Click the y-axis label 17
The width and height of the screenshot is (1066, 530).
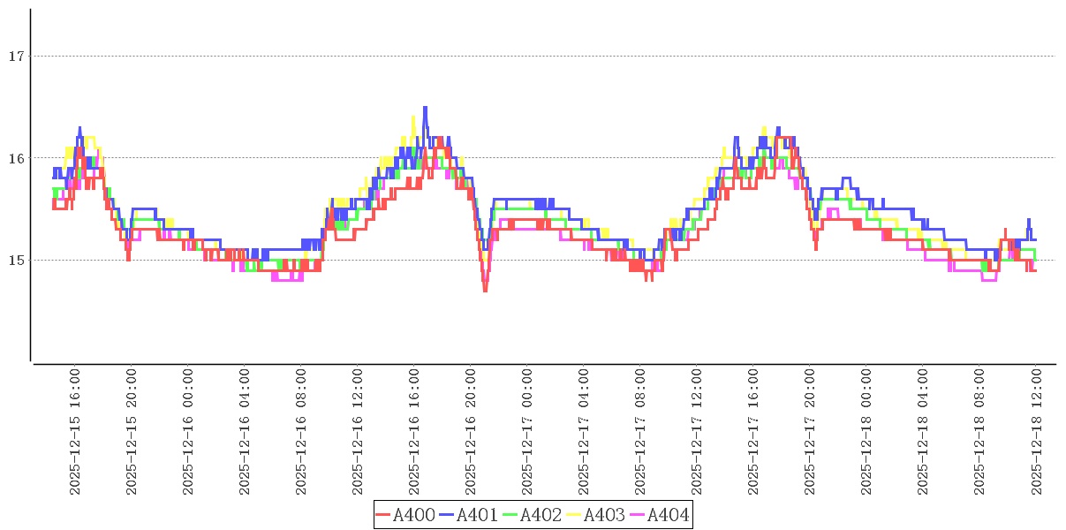15,57
